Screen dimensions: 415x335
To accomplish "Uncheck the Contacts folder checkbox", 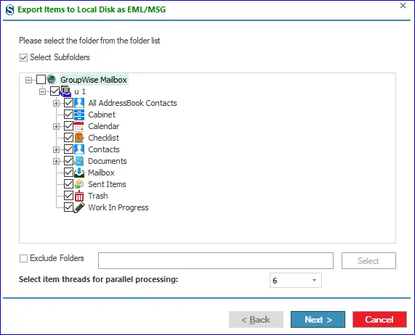I will (x=68, y=149).
